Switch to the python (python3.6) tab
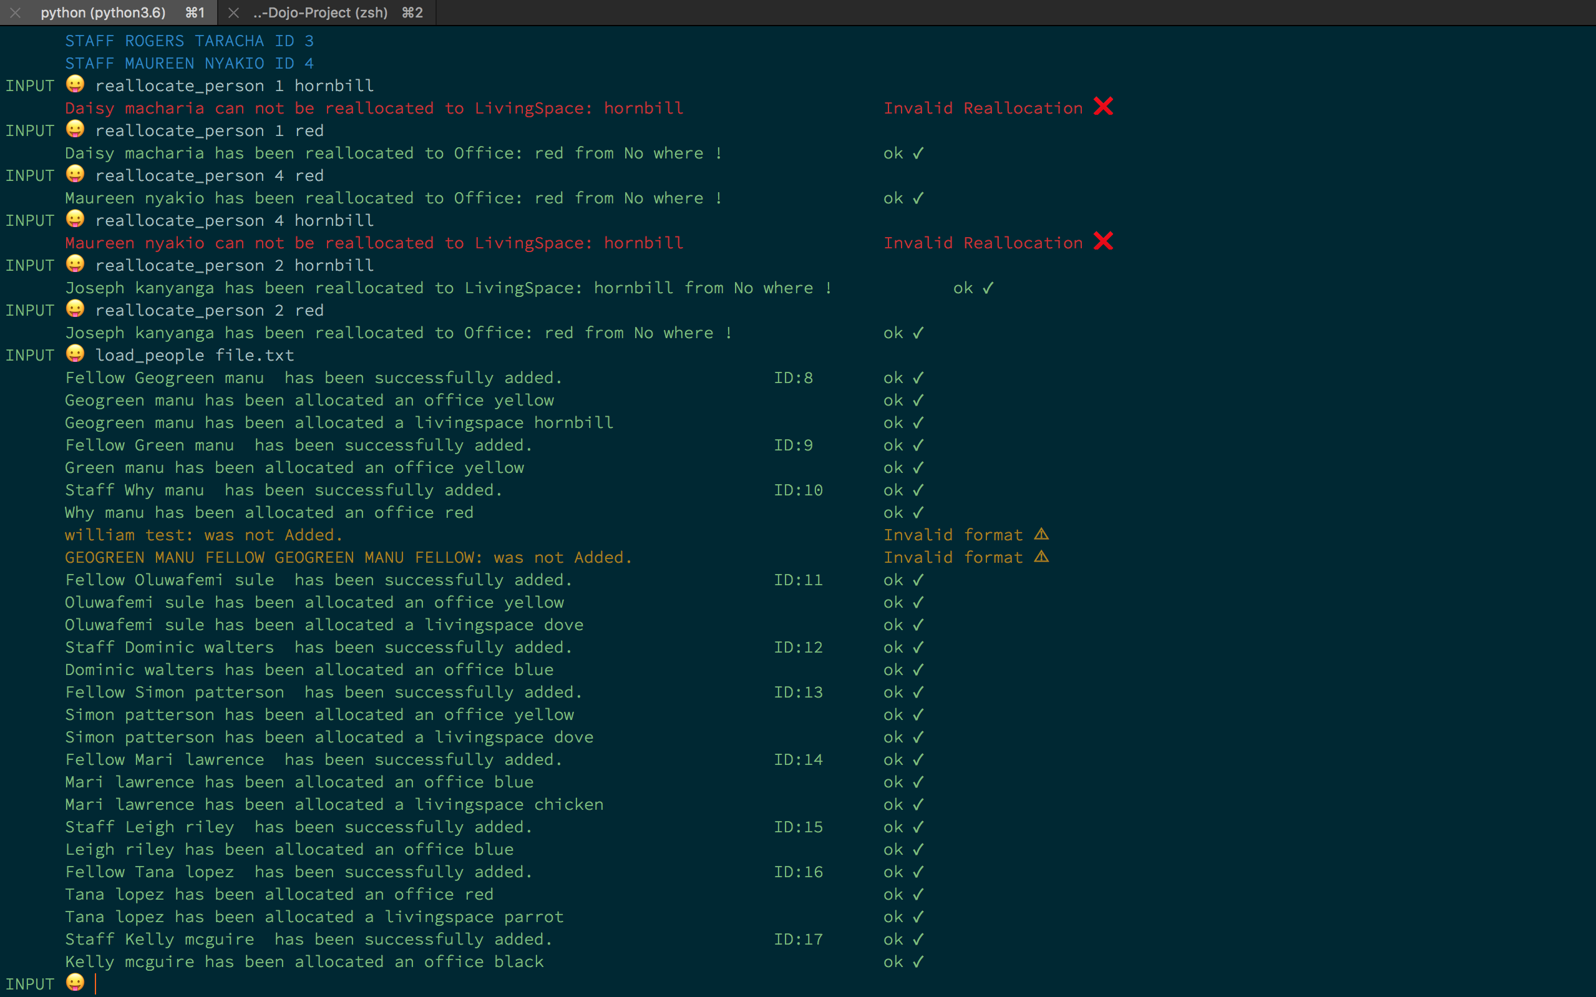The width and height of the screenshot is (1596, 997). 103,12
